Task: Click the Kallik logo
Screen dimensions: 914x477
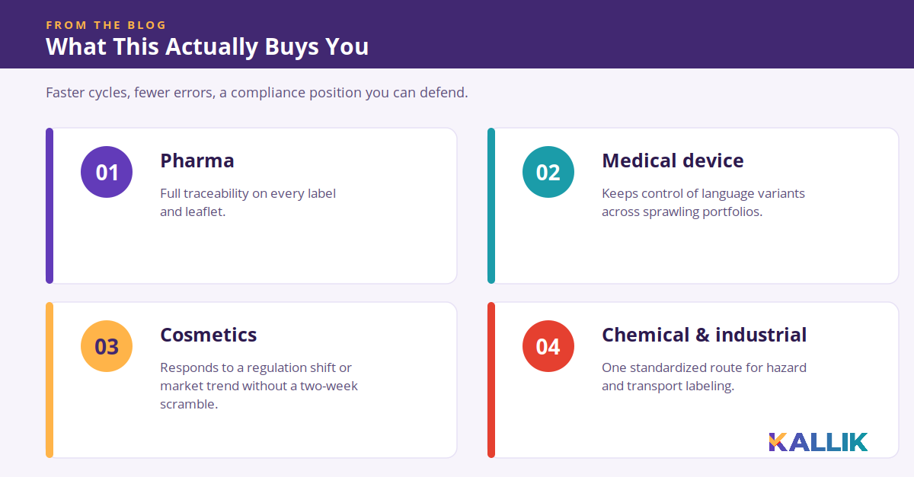Action: point(818,442)
